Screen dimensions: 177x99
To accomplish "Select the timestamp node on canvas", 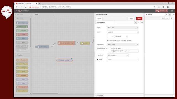I will click(43, 47).
